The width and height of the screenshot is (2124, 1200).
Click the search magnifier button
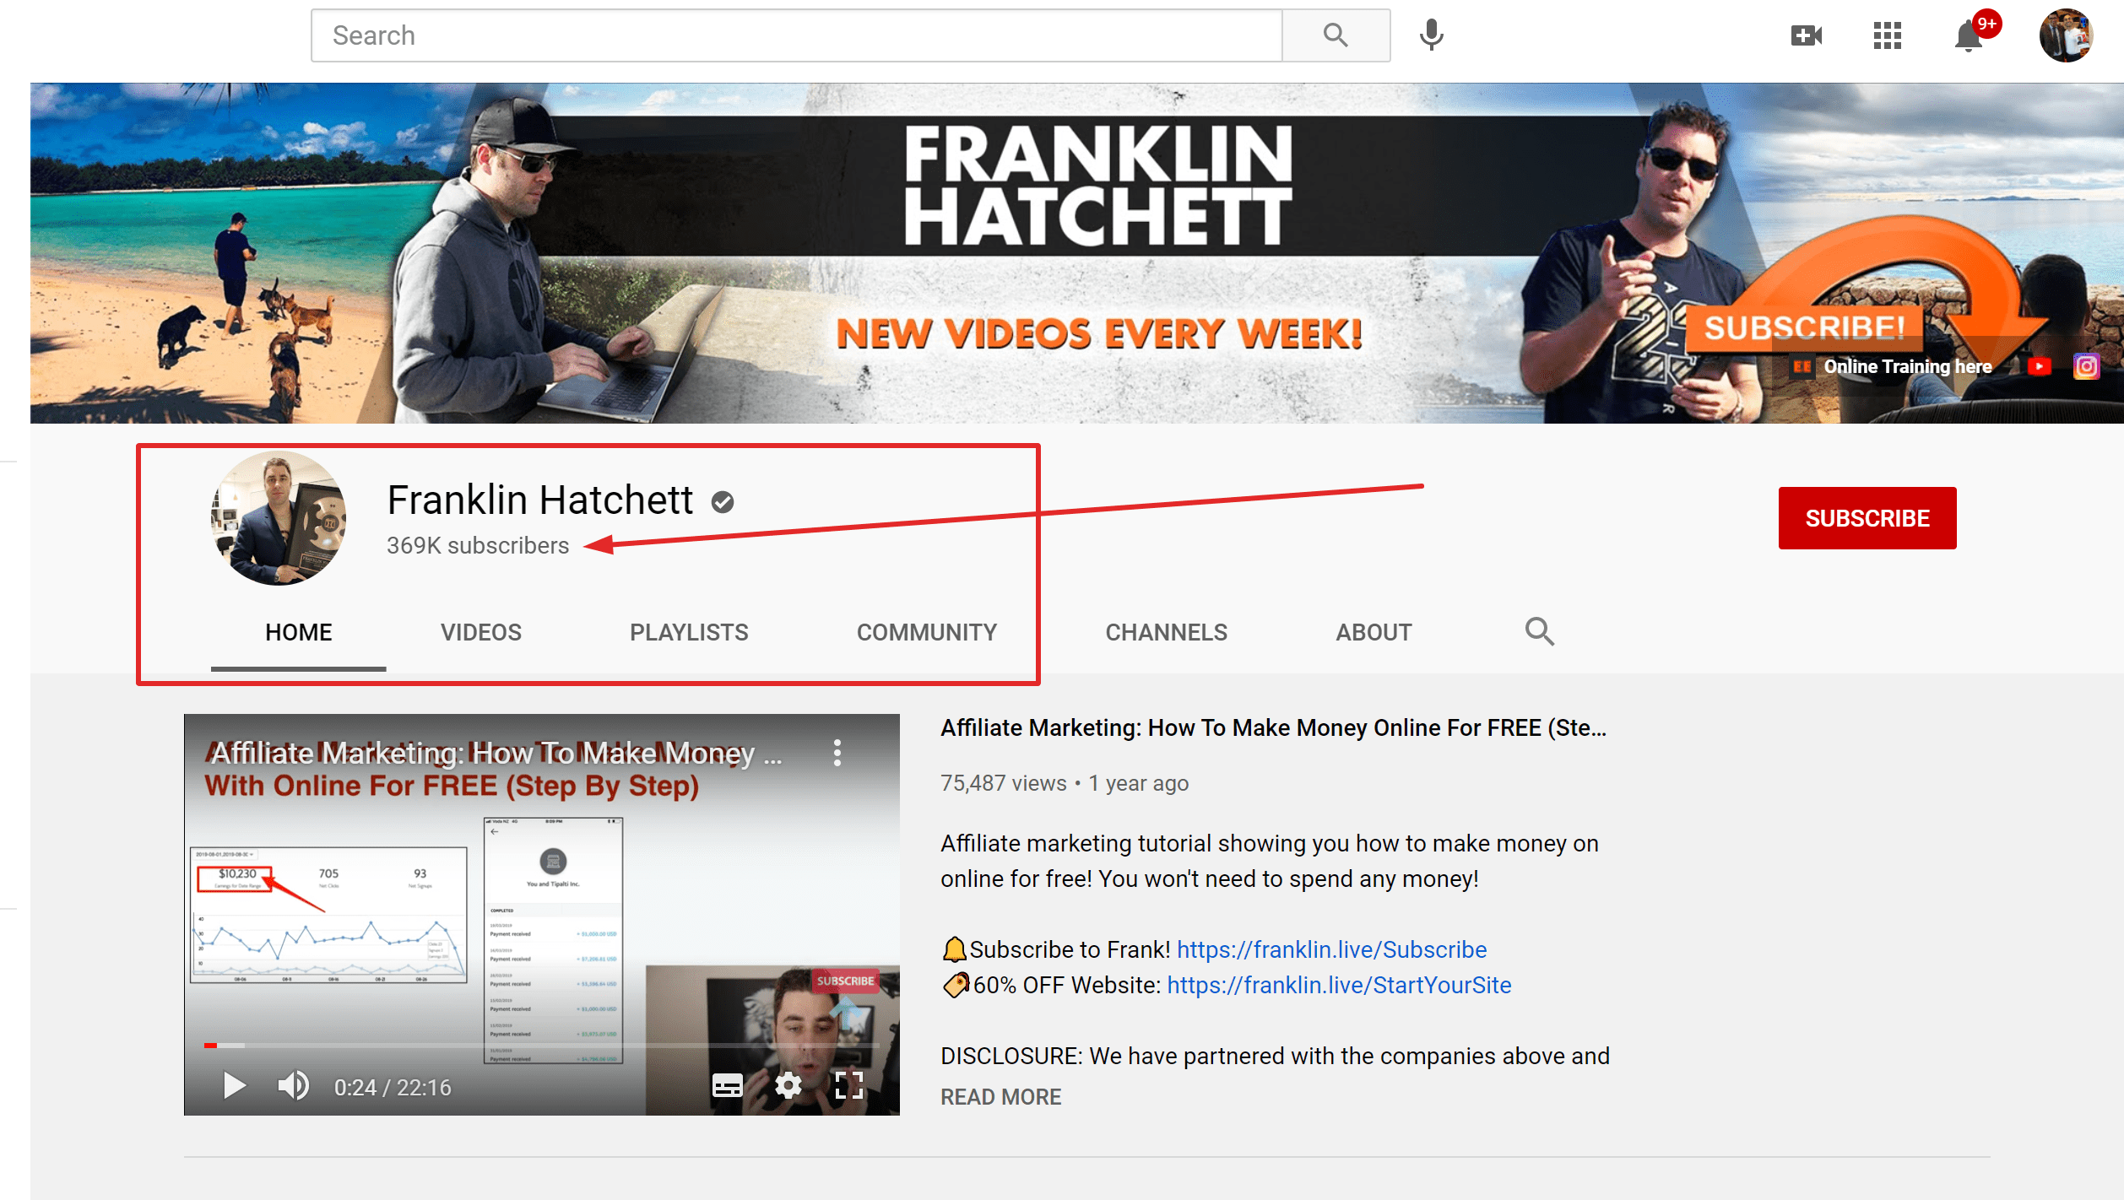click(1335, 35)
